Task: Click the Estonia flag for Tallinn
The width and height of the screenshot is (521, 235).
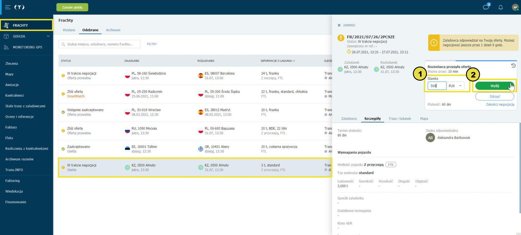Action: coord(128,149)
